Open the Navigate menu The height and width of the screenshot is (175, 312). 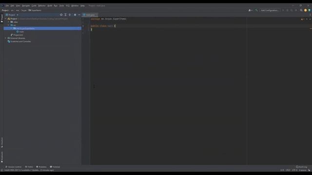coord(26,6)
